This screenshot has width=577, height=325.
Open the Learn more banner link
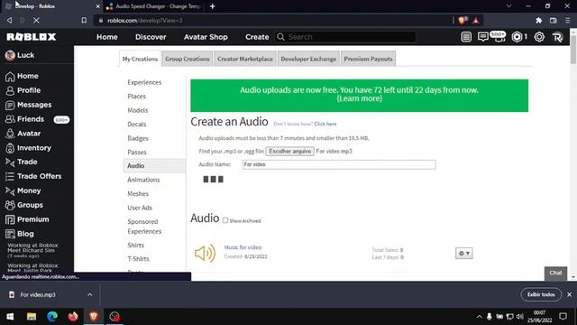[360, 98]
